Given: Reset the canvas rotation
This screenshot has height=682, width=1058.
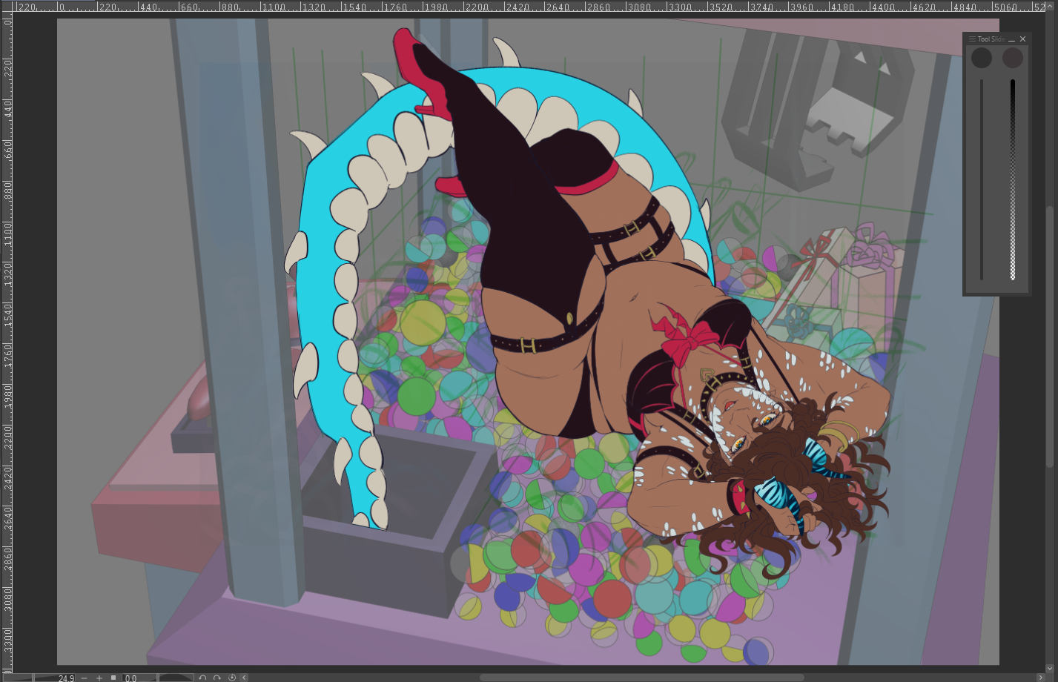Looking at the screenshot, I should pyautogui.click(x=232, y=678).
